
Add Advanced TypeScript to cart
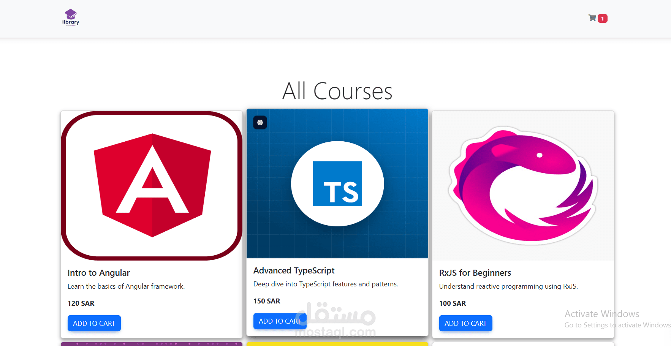pos(280,321)
